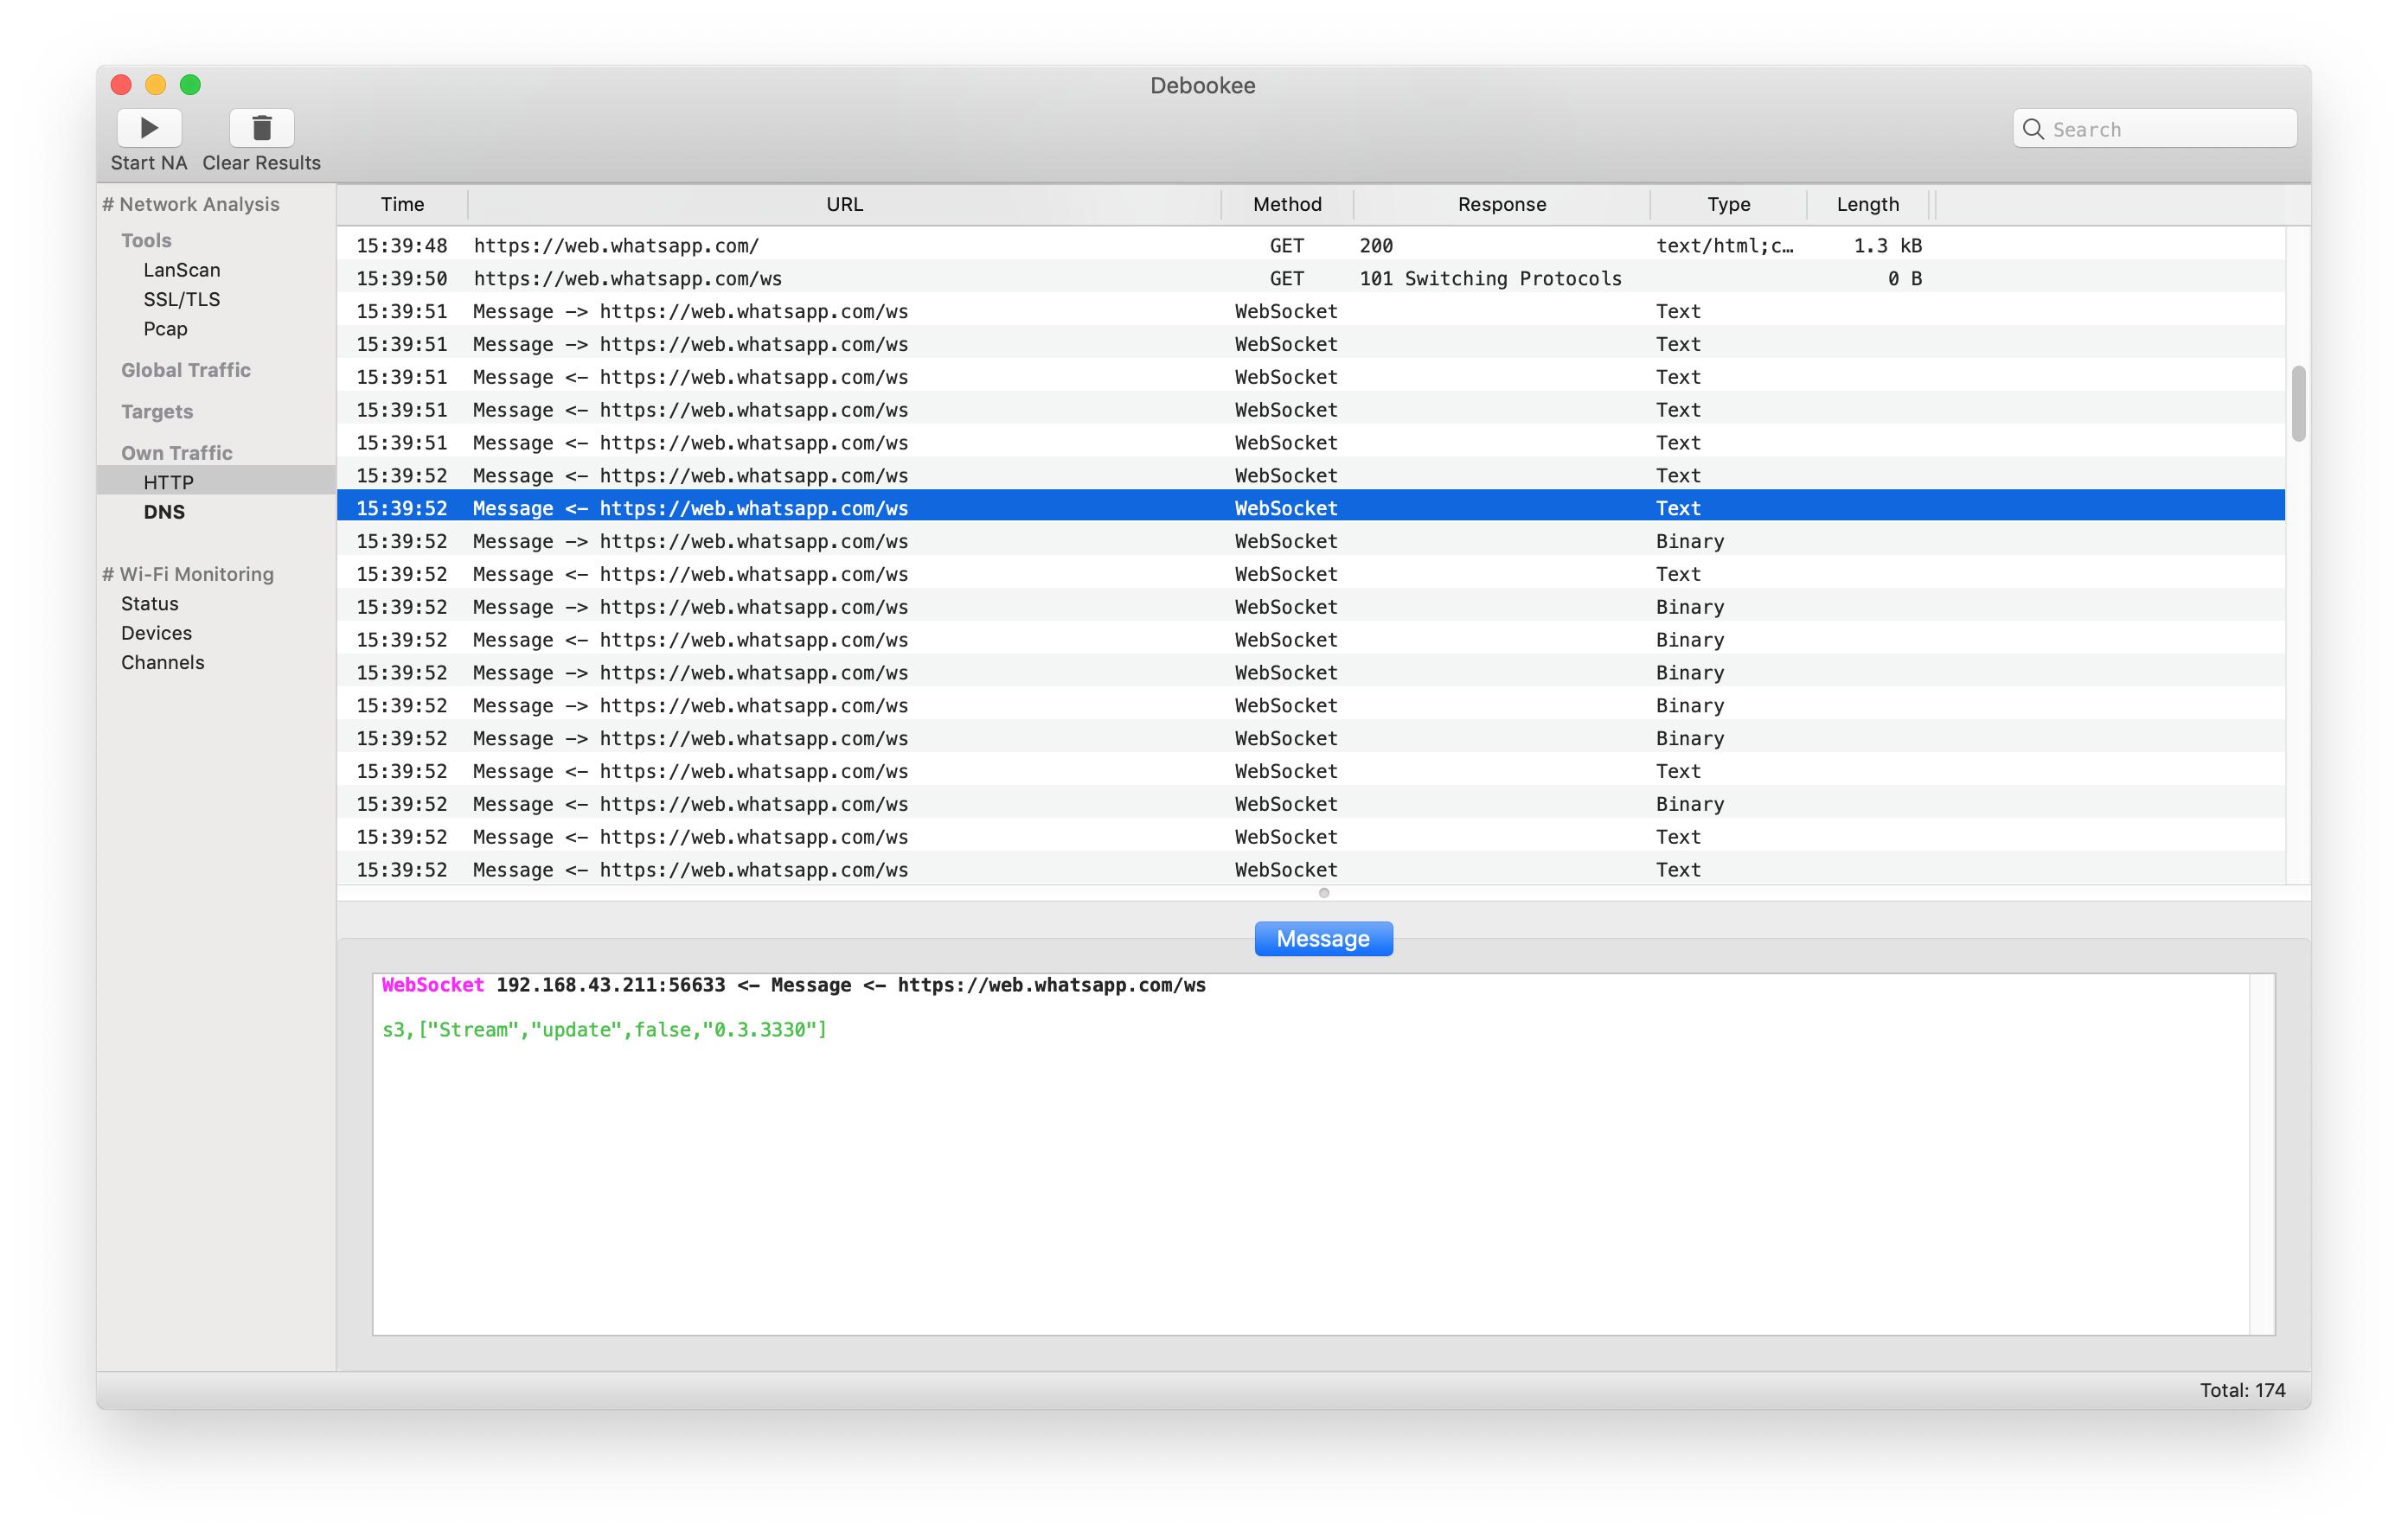Screen dimensions: 2408x1537
Task: Select the highlighted 15:39:52 Text message row
Action: (x=1311, y=507)
